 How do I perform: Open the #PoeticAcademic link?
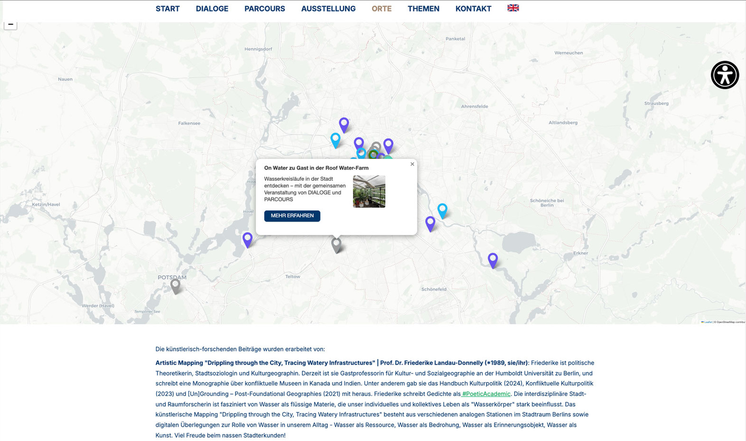pos(486,394)
